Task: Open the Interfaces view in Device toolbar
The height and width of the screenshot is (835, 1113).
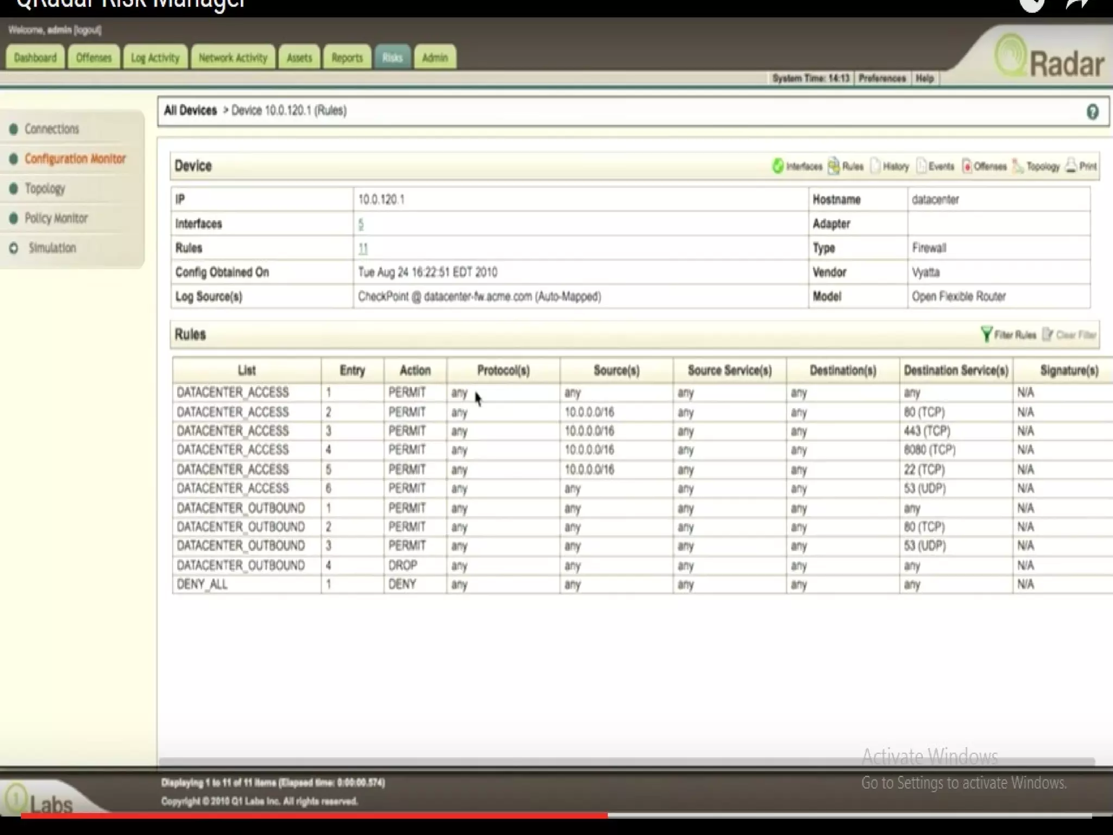Action: tap(797, 166)
